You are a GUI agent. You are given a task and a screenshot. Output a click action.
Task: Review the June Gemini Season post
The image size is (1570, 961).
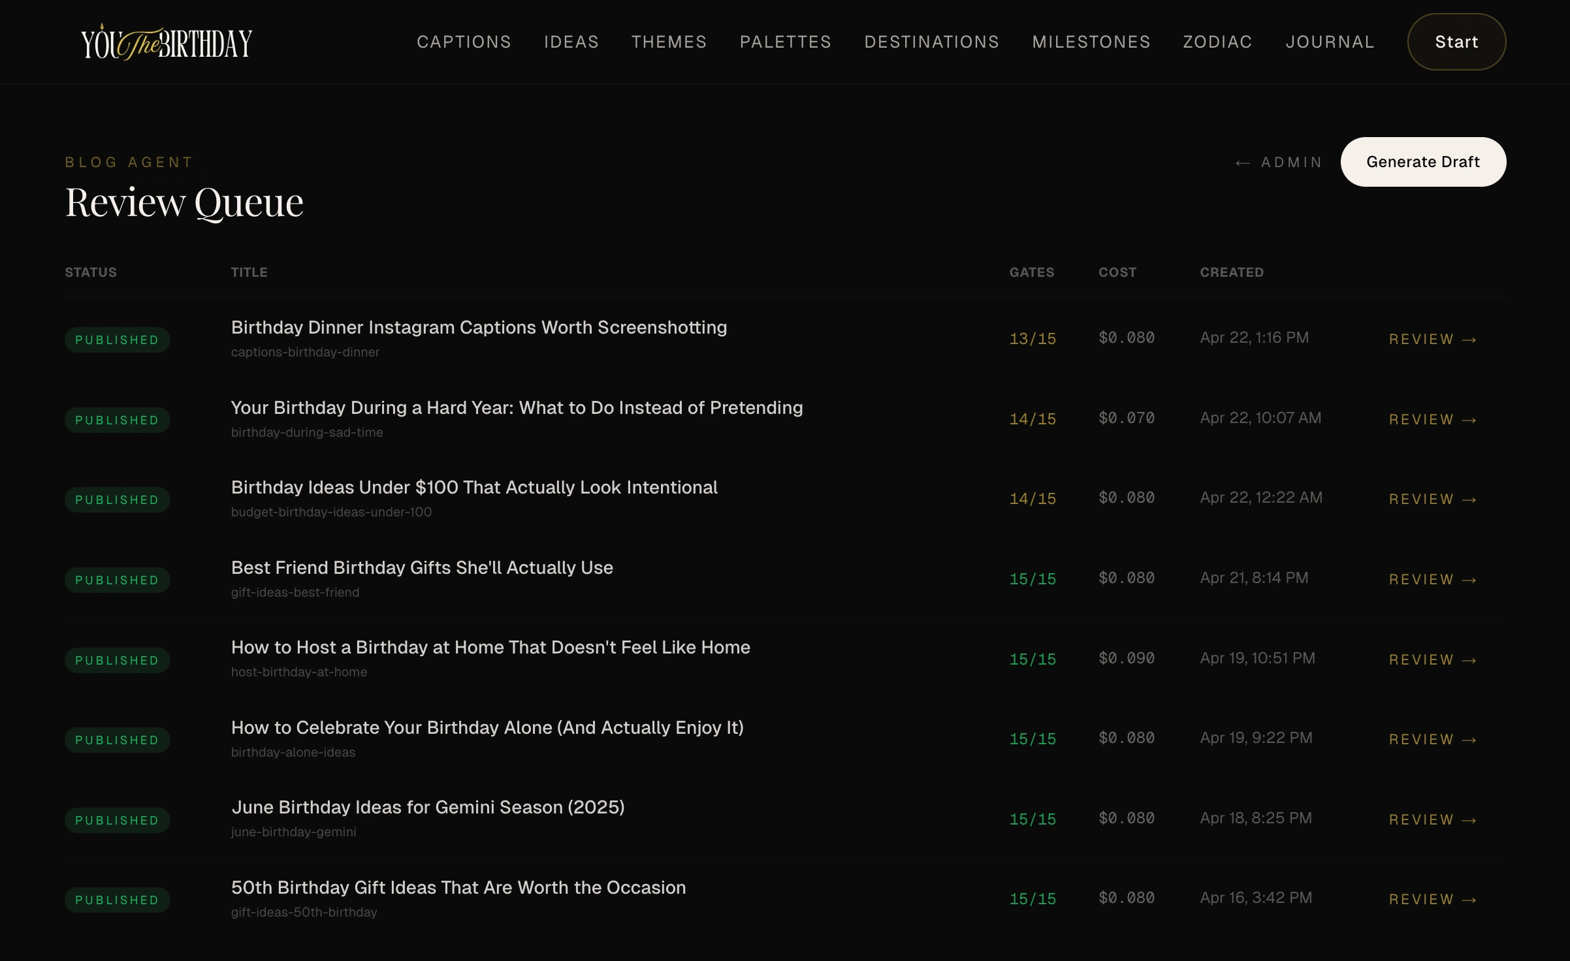point(1432,820)
